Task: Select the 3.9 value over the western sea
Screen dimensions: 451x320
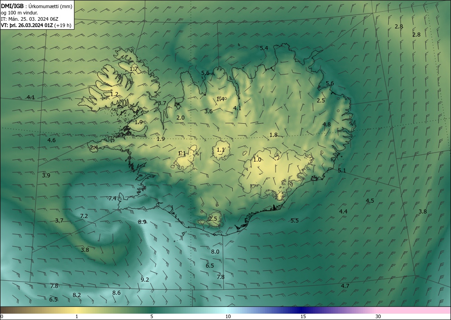Action: pos(46,175)
